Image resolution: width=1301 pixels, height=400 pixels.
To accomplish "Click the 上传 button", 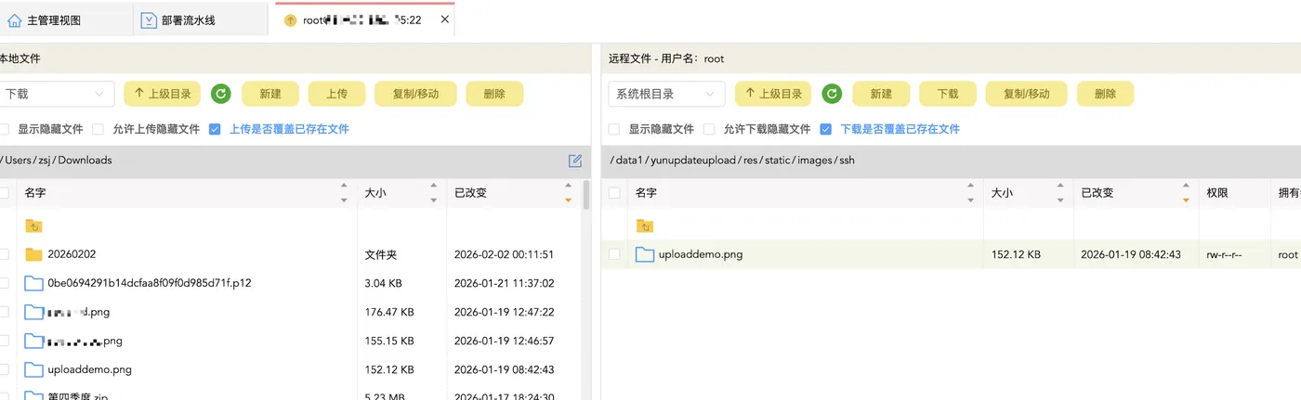I will coord(336,94).
